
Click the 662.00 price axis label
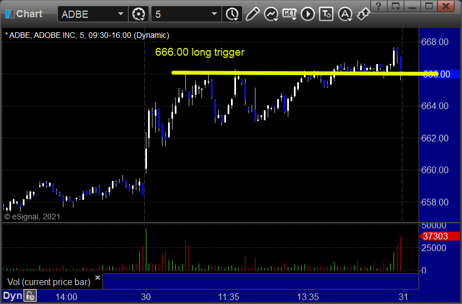(x=435, y=138)
